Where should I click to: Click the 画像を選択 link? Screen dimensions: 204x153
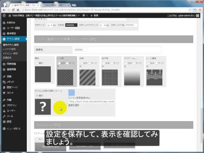74,105
